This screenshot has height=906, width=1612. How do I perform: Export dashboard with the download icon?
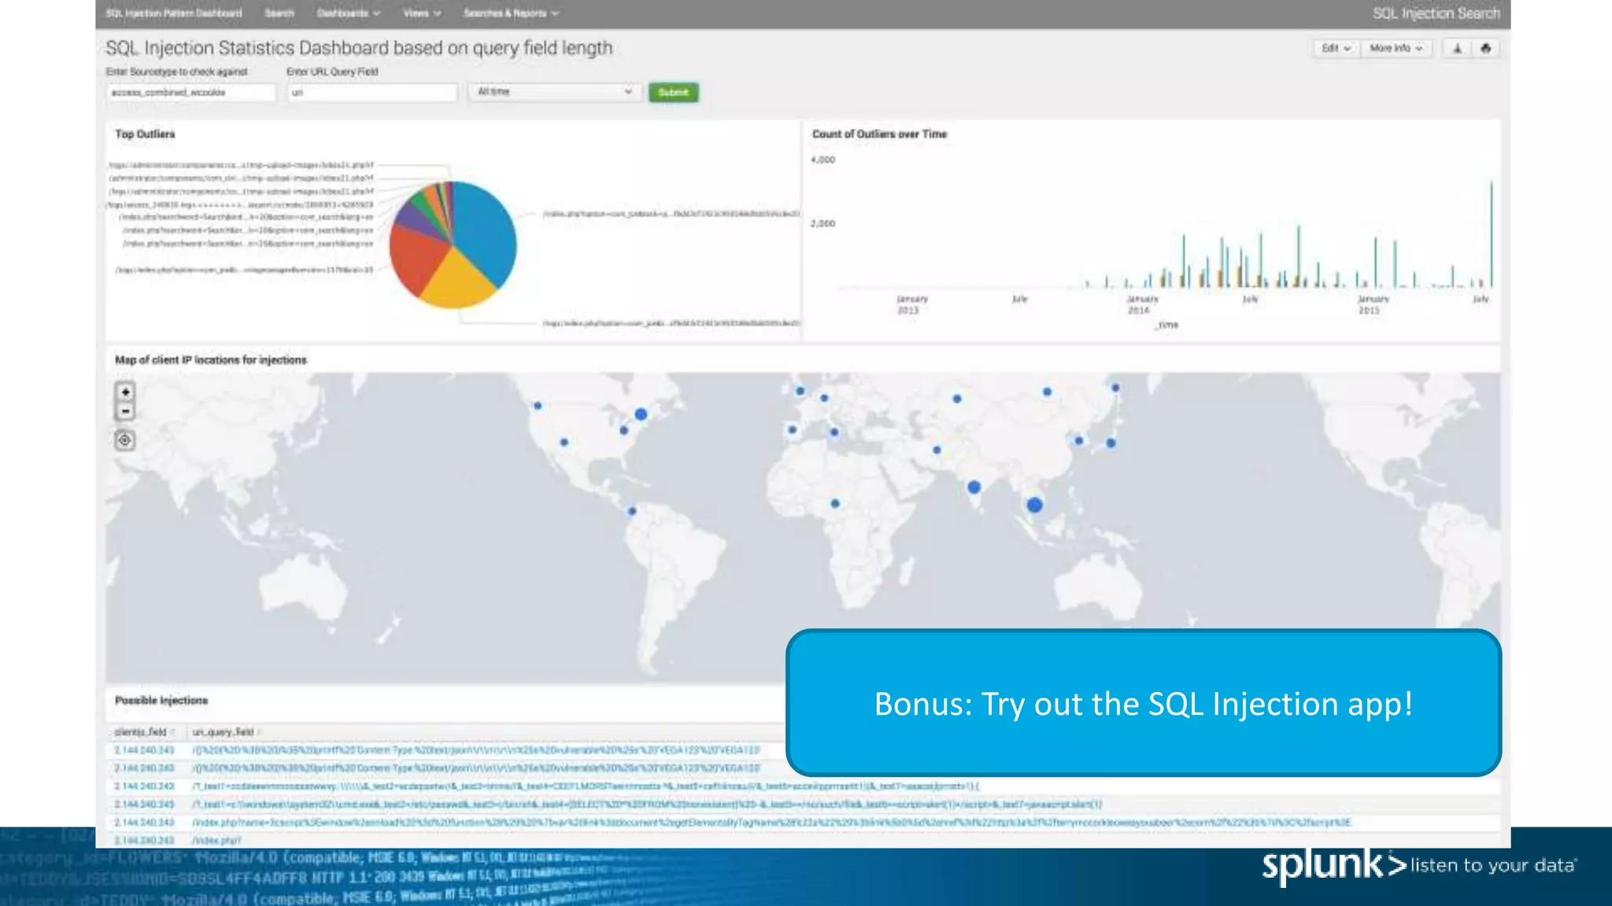tap(1457, 49)
